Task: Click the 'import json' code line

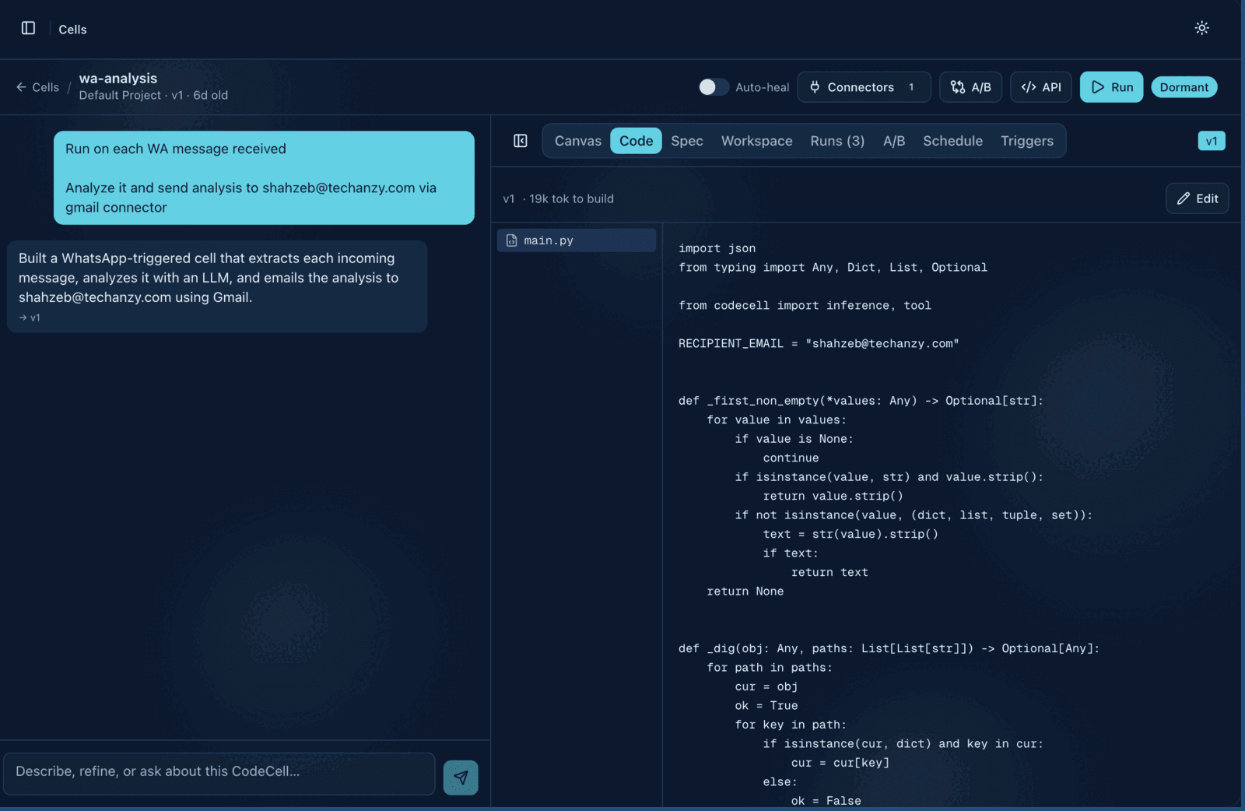Action: pos(717,248)
